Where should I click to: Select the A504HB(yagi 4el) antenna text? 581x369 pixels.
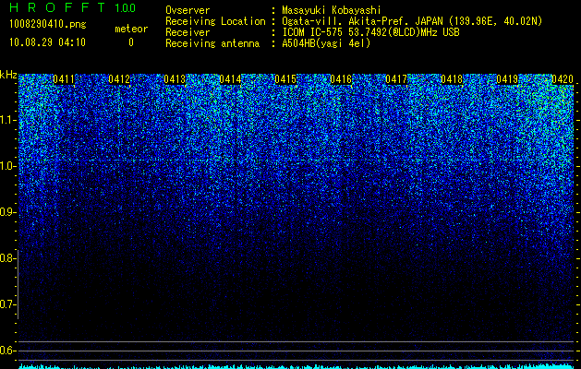pos(326,43)
